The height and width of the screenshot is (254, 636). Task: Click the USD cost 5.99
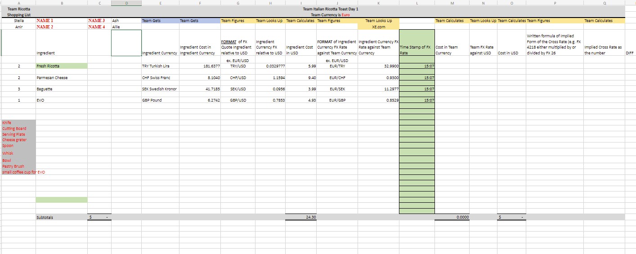[301, 66]
